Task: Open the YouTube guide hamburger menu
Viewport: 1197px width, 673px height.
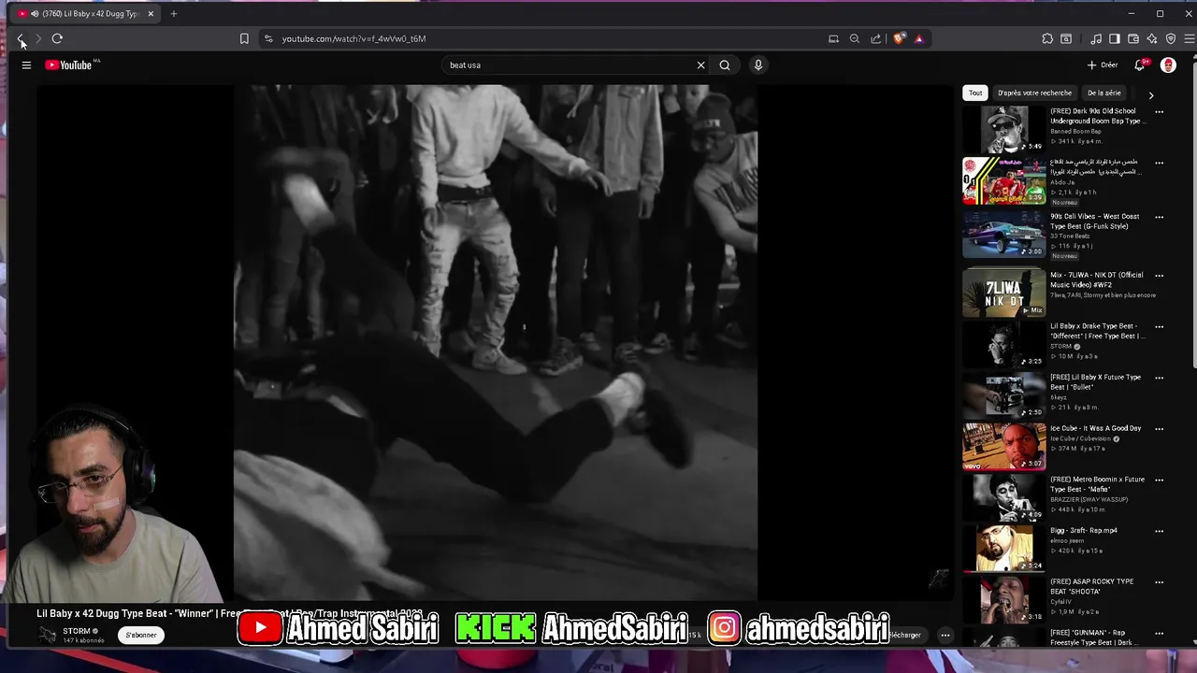Action: tap(26, 65)
